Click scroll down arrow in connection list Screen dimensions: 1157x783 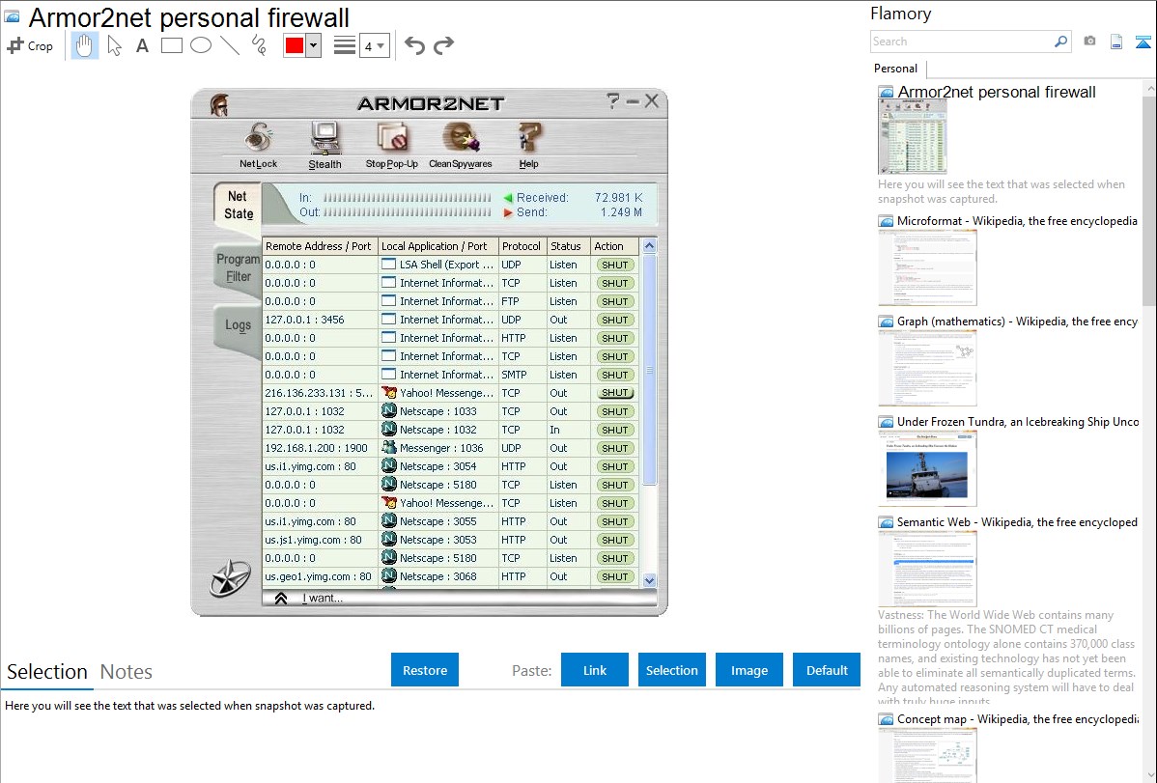pos(649,580)
